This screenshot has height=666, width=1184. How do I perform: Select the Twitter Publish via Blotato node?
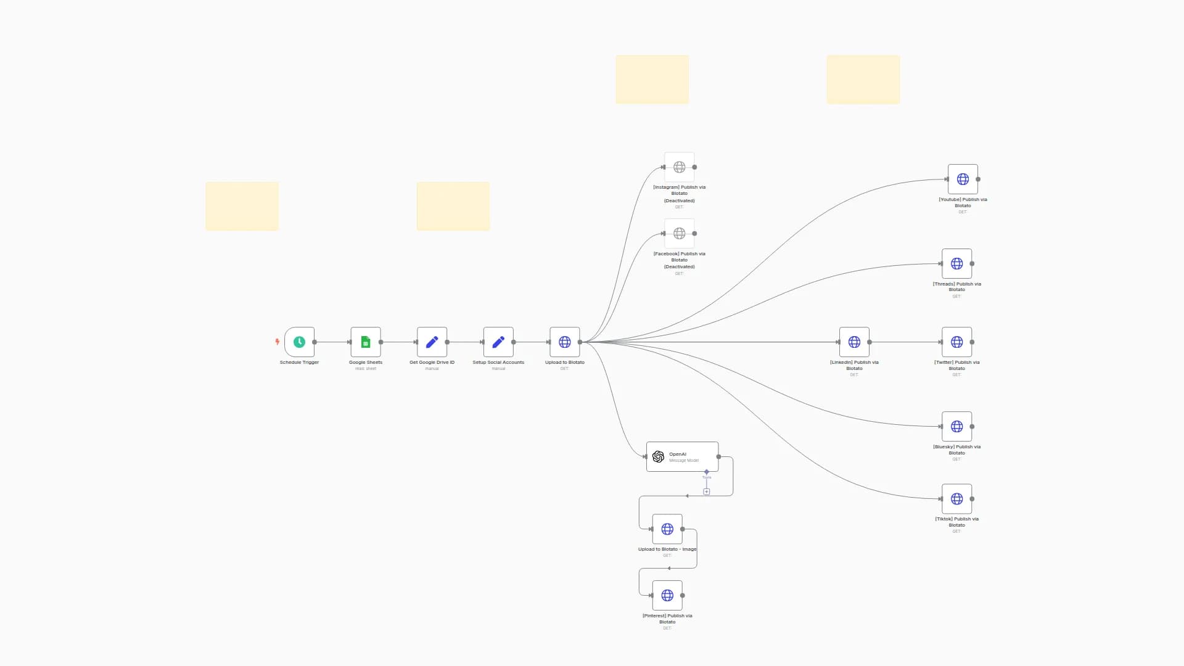coord(957,342)
